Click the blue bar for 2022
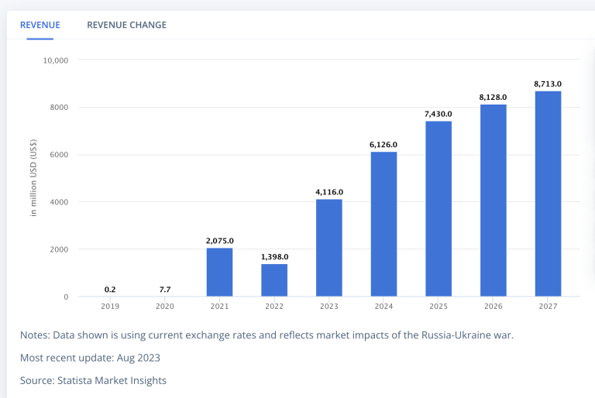Image resolution: width=595 pixels, height=398 pixels. (274, 280)
